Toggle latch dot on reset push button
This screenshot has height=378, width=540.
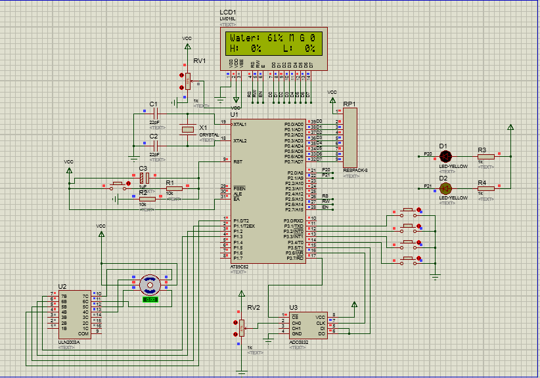point(129,184)
